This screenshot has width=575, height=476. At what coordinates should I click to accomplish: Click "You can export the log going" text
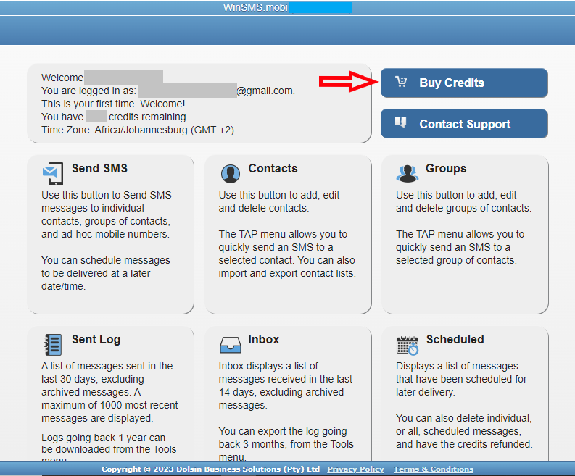tap(283, 431)
